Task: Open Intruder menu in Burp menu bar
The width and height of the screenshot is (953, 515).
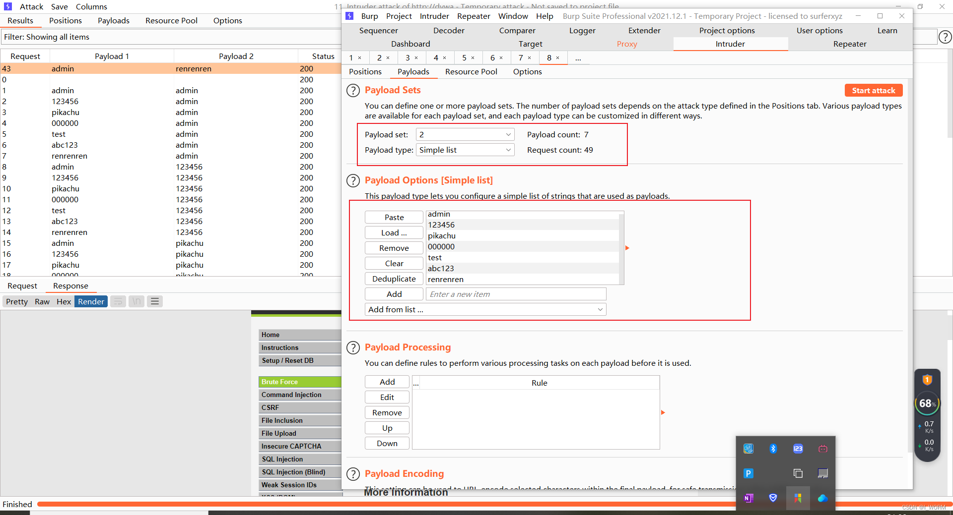Action: [434, 16]
